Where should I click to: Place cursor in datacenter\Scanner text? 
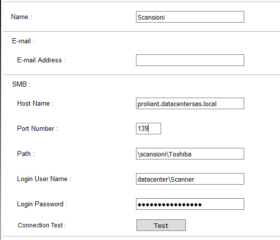pos(166,179)
